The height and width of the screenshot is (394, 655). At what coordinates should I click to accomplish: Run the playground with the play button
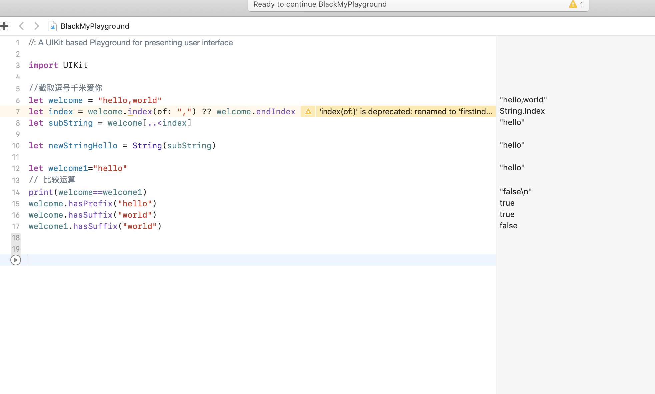click(16, 260)
